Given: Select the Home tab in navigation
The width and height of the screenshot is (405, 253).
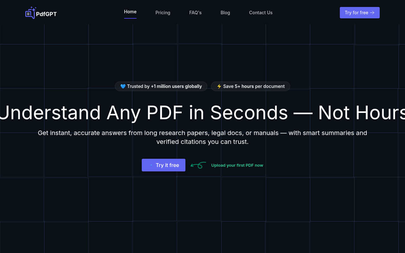Looking at the screenshot, I should click(x=130, y=12).
